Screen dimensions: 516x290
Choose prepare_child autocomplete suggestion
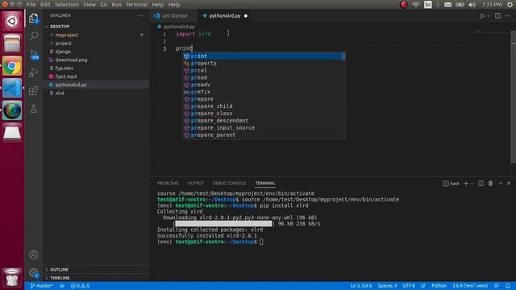coord(264,106)
